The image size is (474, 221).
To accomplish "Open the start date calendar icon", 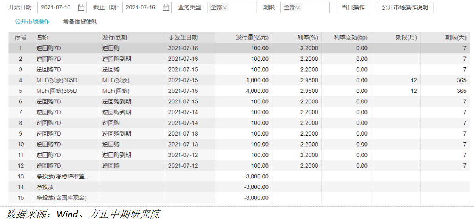I will coord(81,7).
